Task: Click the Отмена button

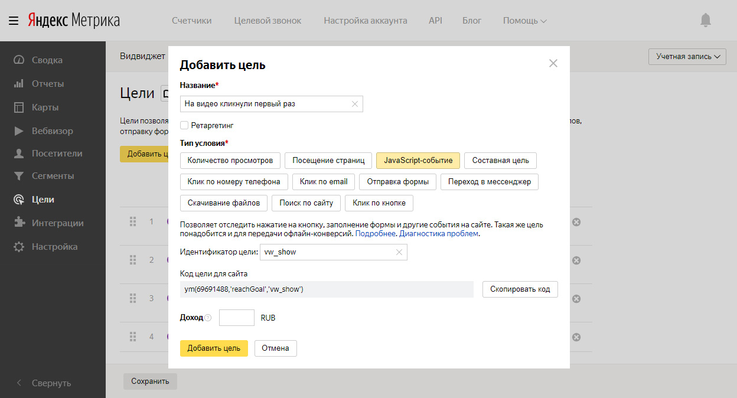Action: [x=276, y=348]
